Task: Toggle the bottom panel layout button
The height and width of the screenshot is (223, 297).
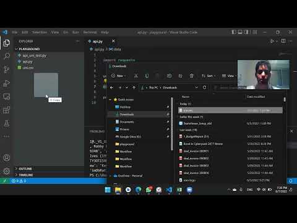Action: (x=240, y=32)
